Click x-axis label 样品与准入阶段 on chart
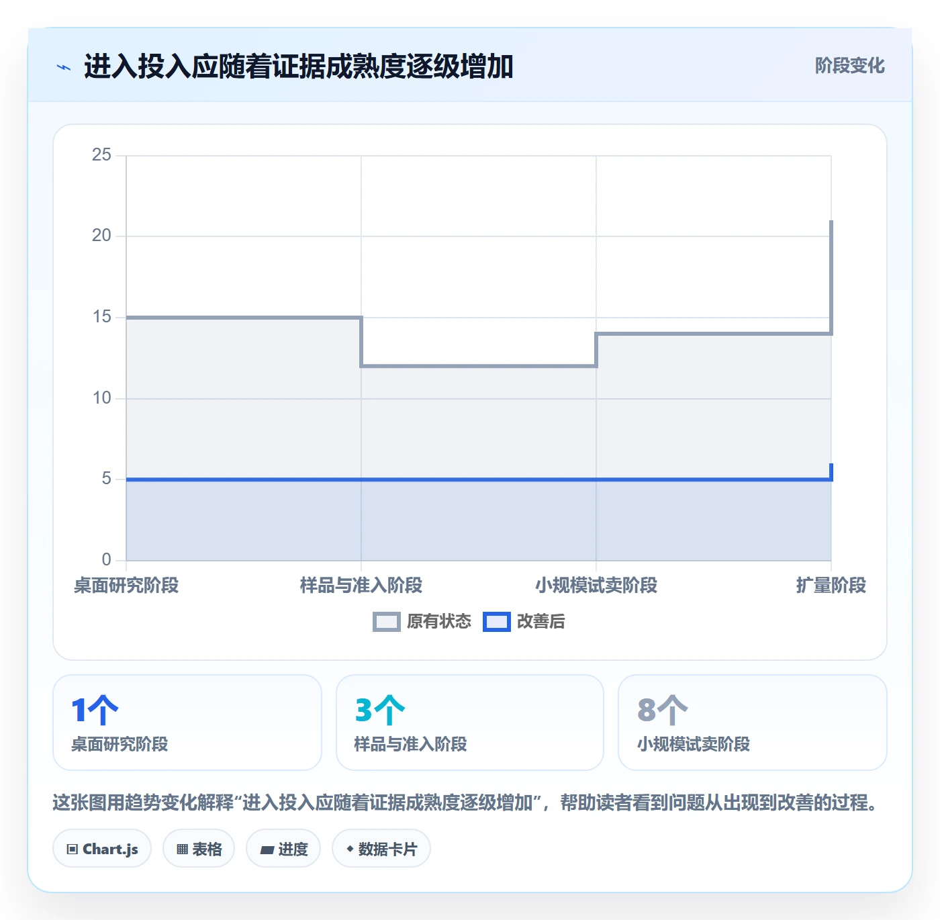This screenshot has height=920, width=940. [x=361, y=586]
